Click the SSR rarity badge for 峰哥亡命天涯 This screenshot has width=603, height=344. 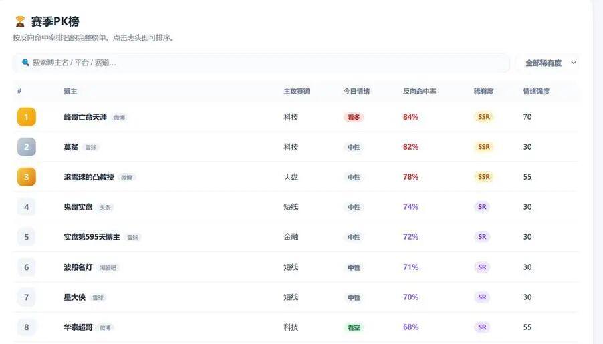pos(484,117)
